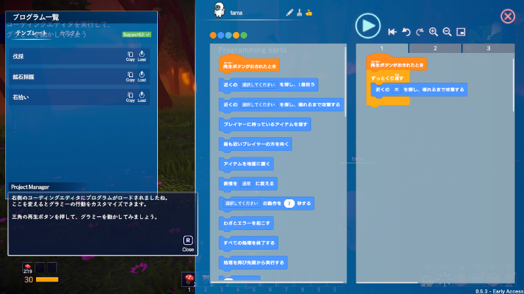
Task: Select the テンプレート tab in program list
Action: click(x=31, y=33)
